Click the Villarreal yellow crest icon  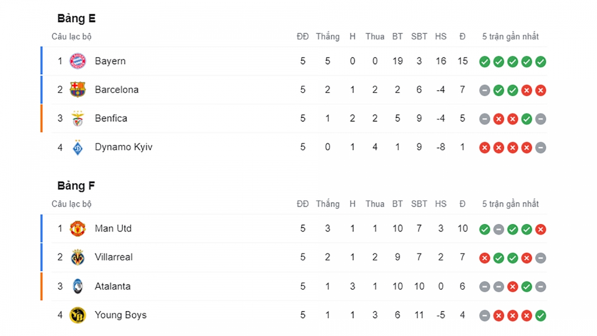[x=78, y=257]
